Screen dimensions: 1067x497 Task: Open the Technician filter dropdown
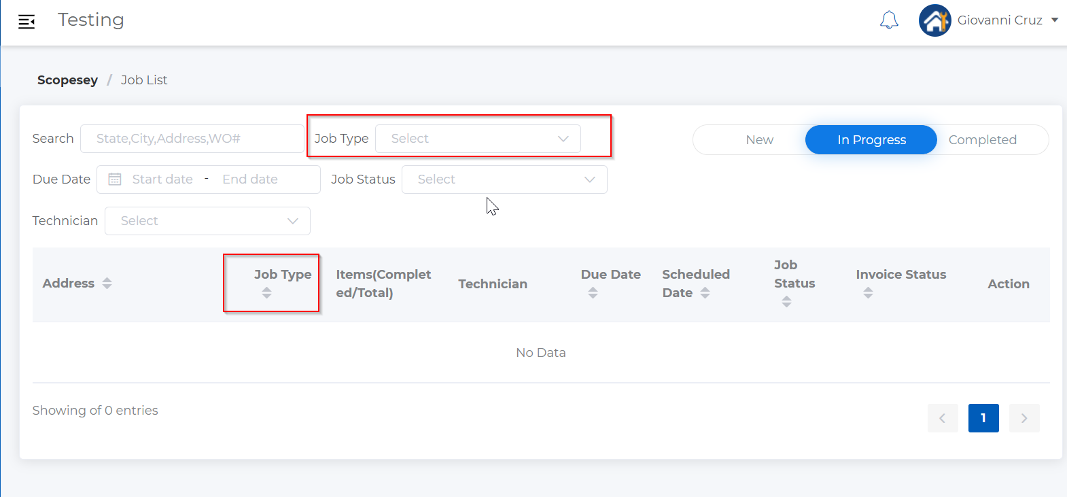207,221
